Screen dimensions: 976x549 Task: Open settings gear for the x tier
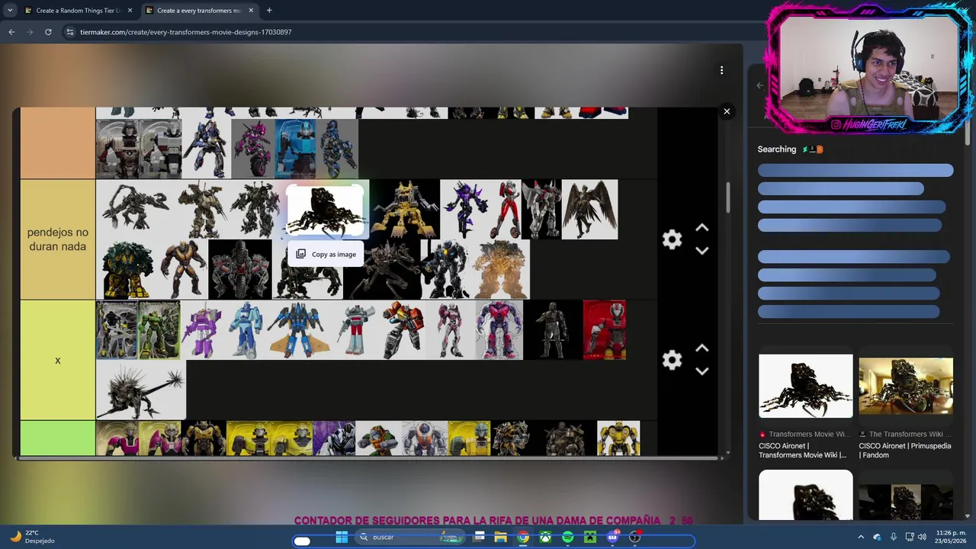[x=672, y=360]
